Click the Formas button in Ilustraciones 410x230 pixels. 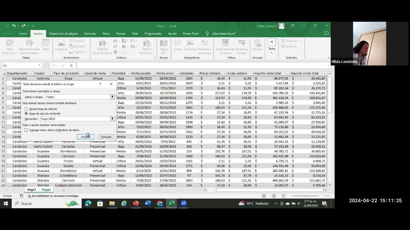click(77, 41)
